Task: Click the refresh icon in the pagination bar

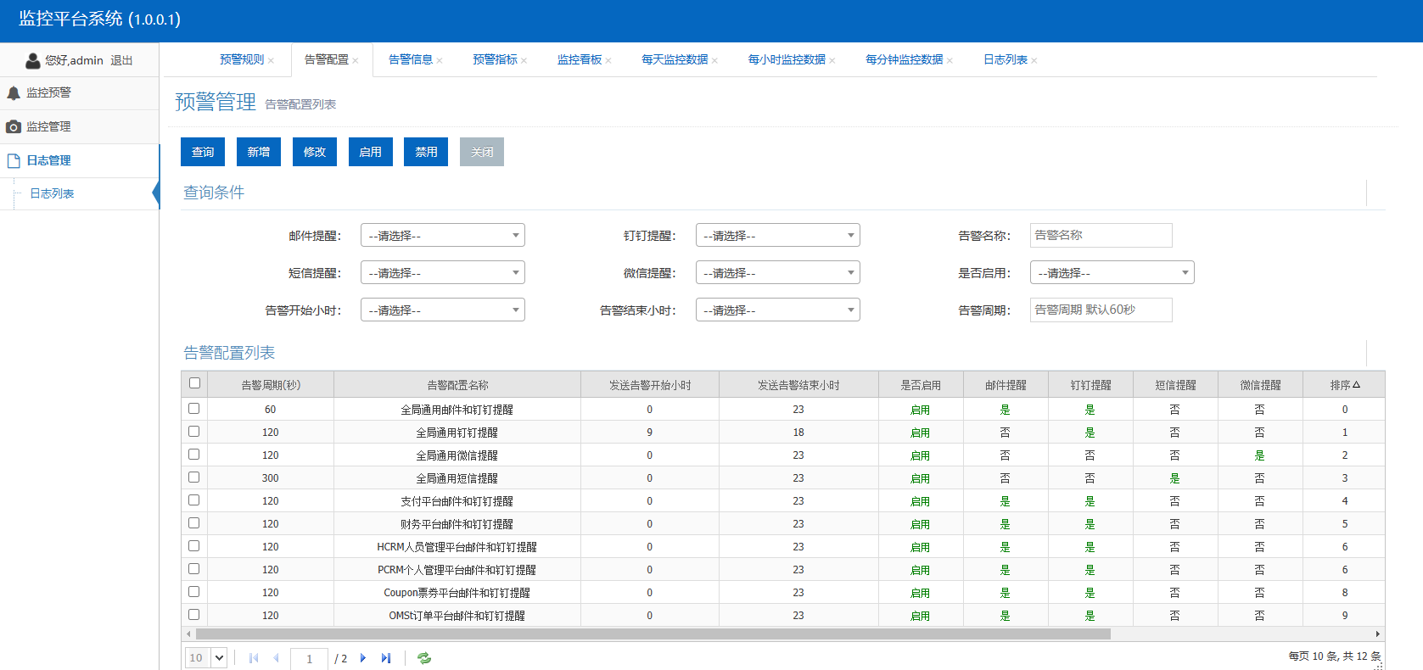Action: [424, 658]
